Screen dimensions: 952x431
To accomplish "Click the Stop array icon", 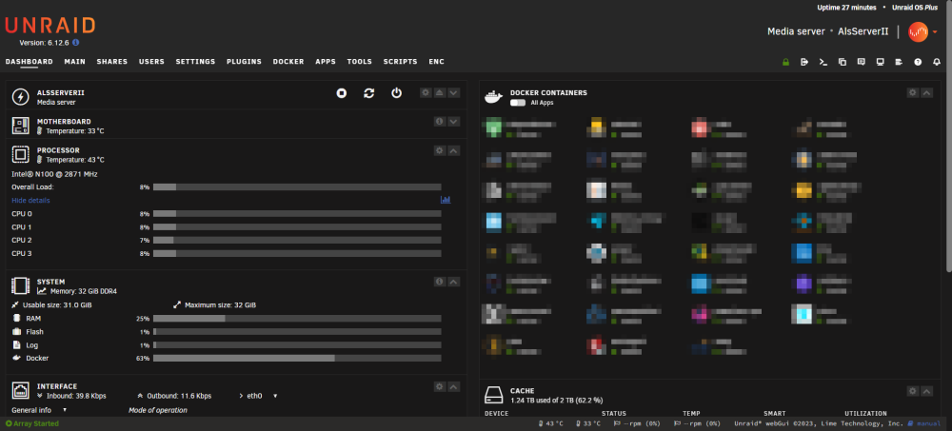I will (342, 93).
